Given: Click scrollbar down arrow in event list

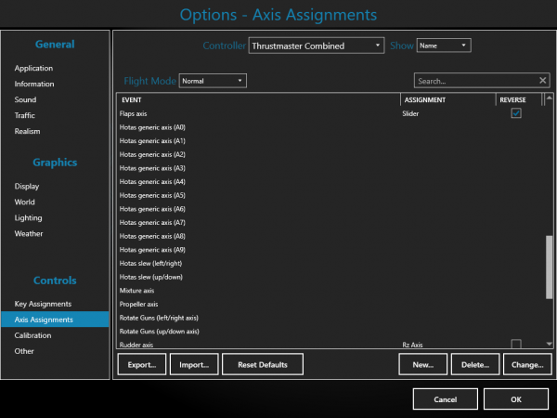Looking at the screenshot, I should [x=550, y=344].
